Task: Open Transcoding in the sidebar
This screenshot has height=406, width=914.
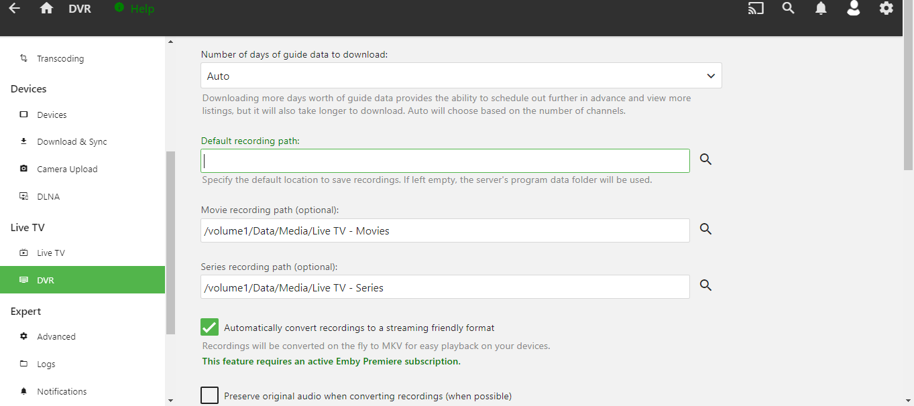Action: click(60, 59)
